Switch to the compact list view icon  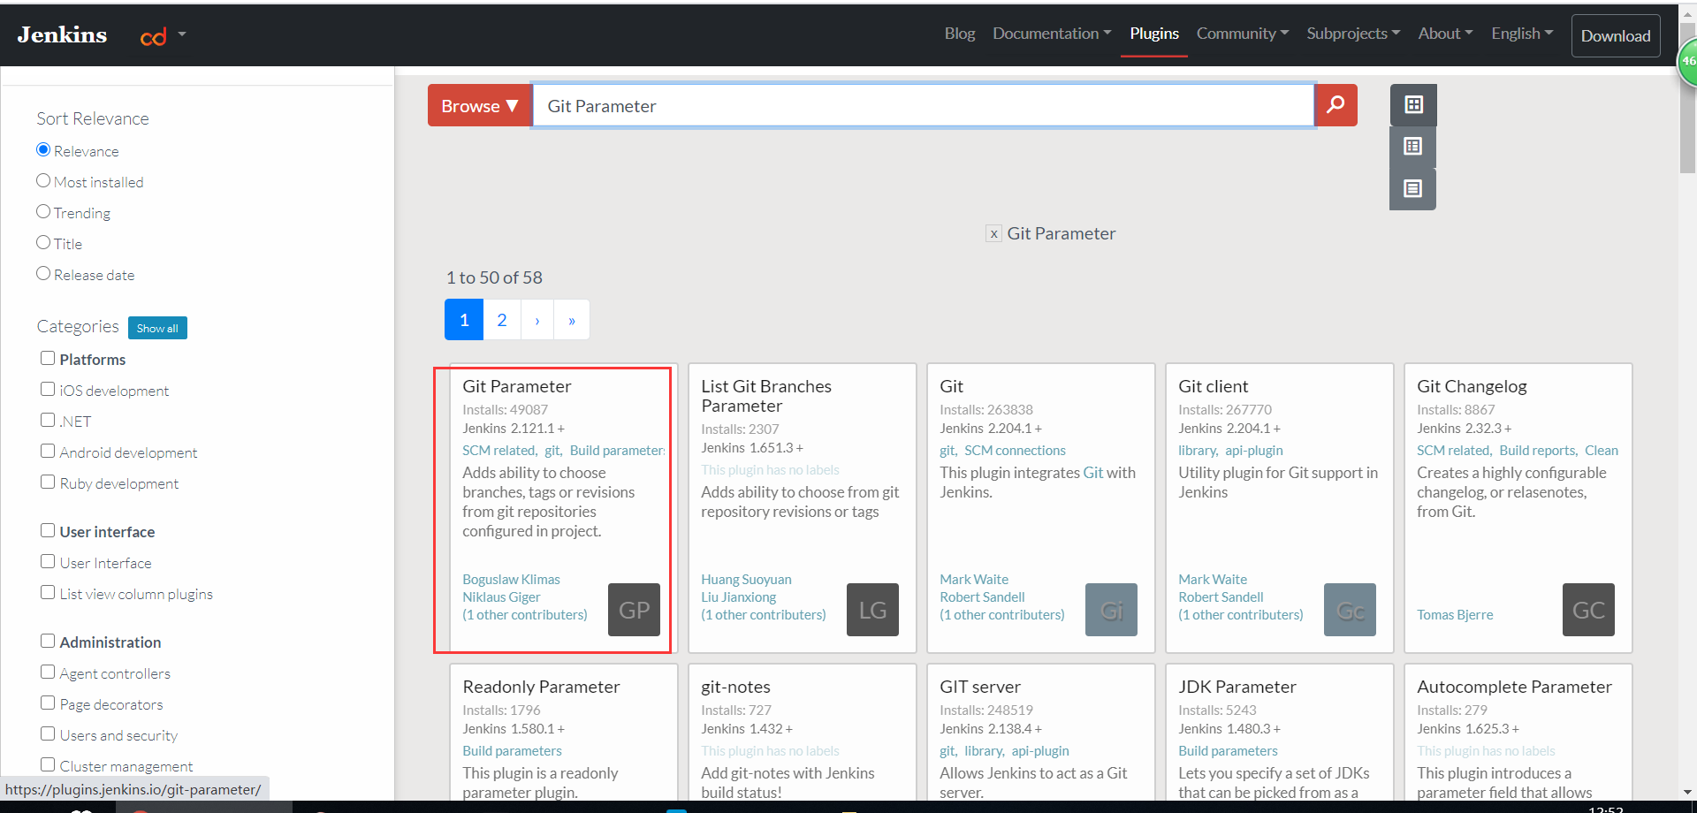[x=1413, y=189]
